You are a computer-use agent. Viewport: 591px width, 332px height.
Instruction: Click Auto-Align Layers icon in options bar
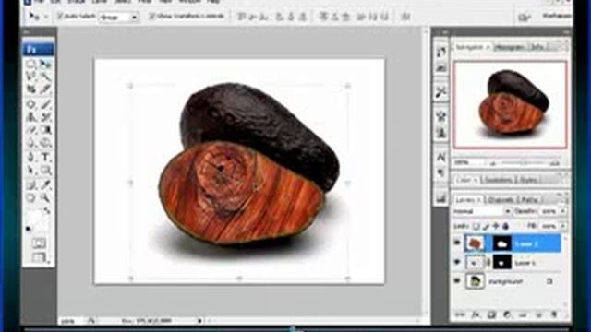coord(405,17)
